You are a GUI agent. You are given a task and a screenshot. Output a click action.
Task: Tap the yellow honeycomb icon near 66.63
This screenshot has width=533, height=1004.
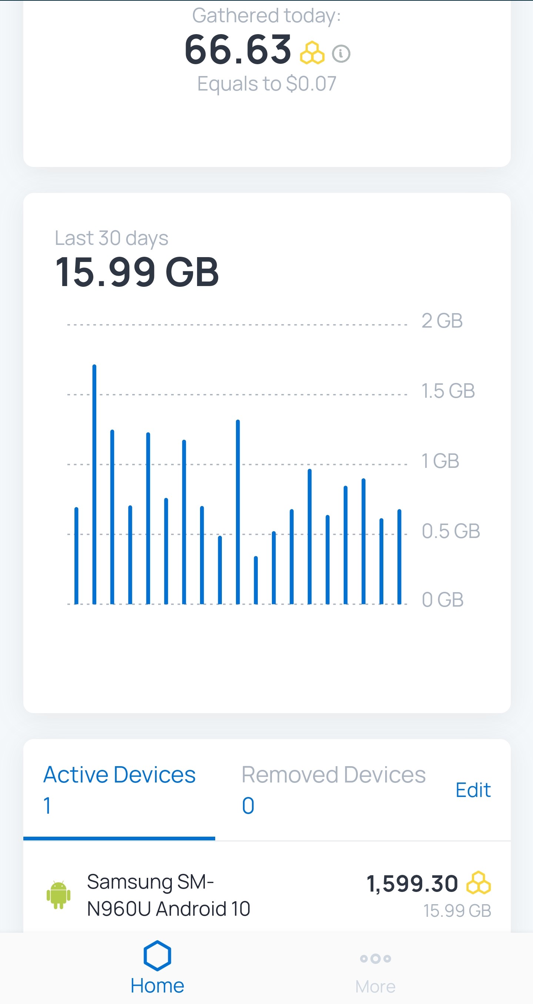coord(312,53)
